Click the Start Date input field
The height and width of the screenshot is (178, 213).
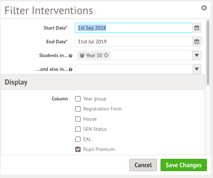click(x=133, y=28)
